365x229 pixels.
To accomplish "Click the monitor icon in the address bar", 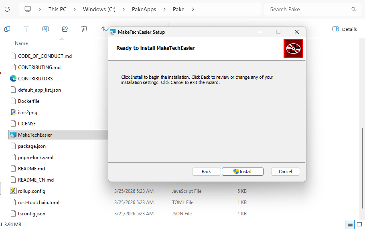I will (x=28, y=9).
